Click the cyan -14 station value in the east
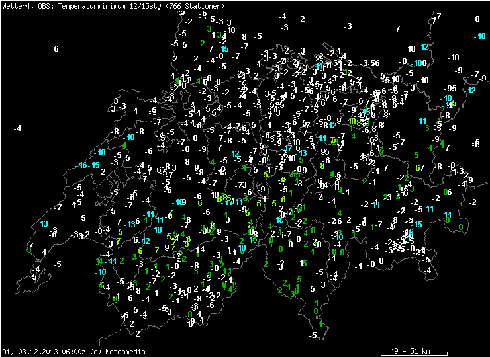The image size is (490, 357). point(448,214)
